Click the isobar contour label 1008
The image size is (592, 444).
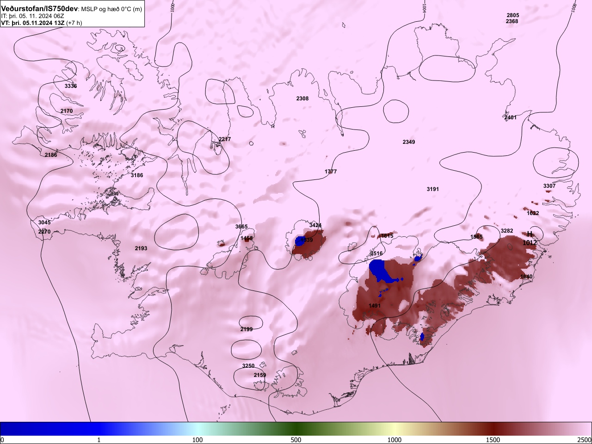(x=573, y=7)
